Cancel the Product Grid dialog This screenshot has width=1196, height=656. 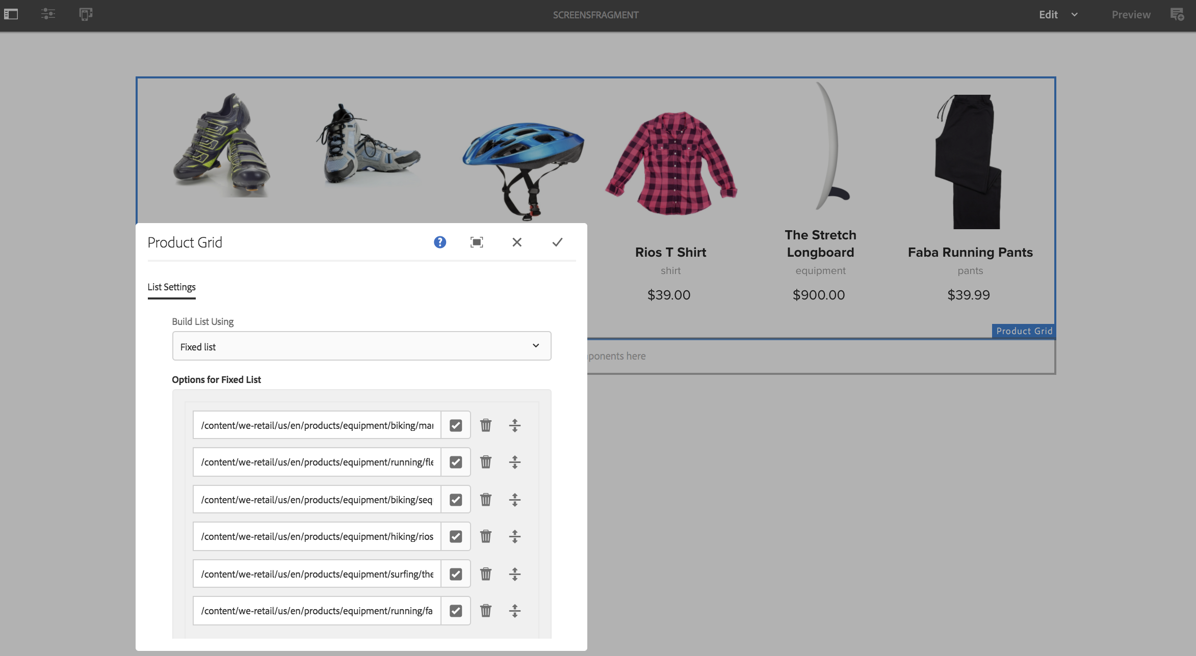tap(517, 242)
